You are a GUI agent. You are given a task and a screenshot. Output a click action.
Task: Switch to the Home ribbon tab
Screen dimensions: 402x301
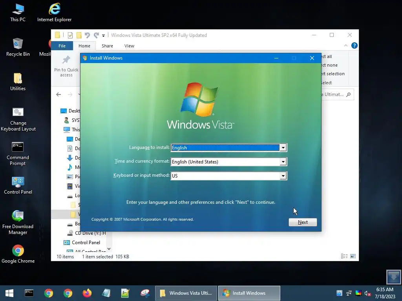(84, 46)
